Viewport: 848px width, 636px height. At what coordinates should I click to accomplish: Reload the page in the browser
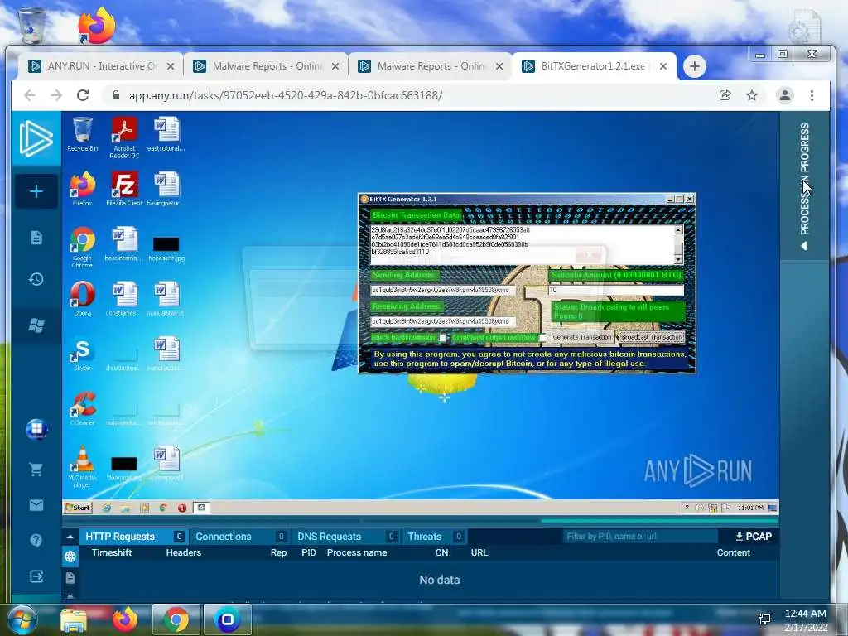tap(83, 96)
